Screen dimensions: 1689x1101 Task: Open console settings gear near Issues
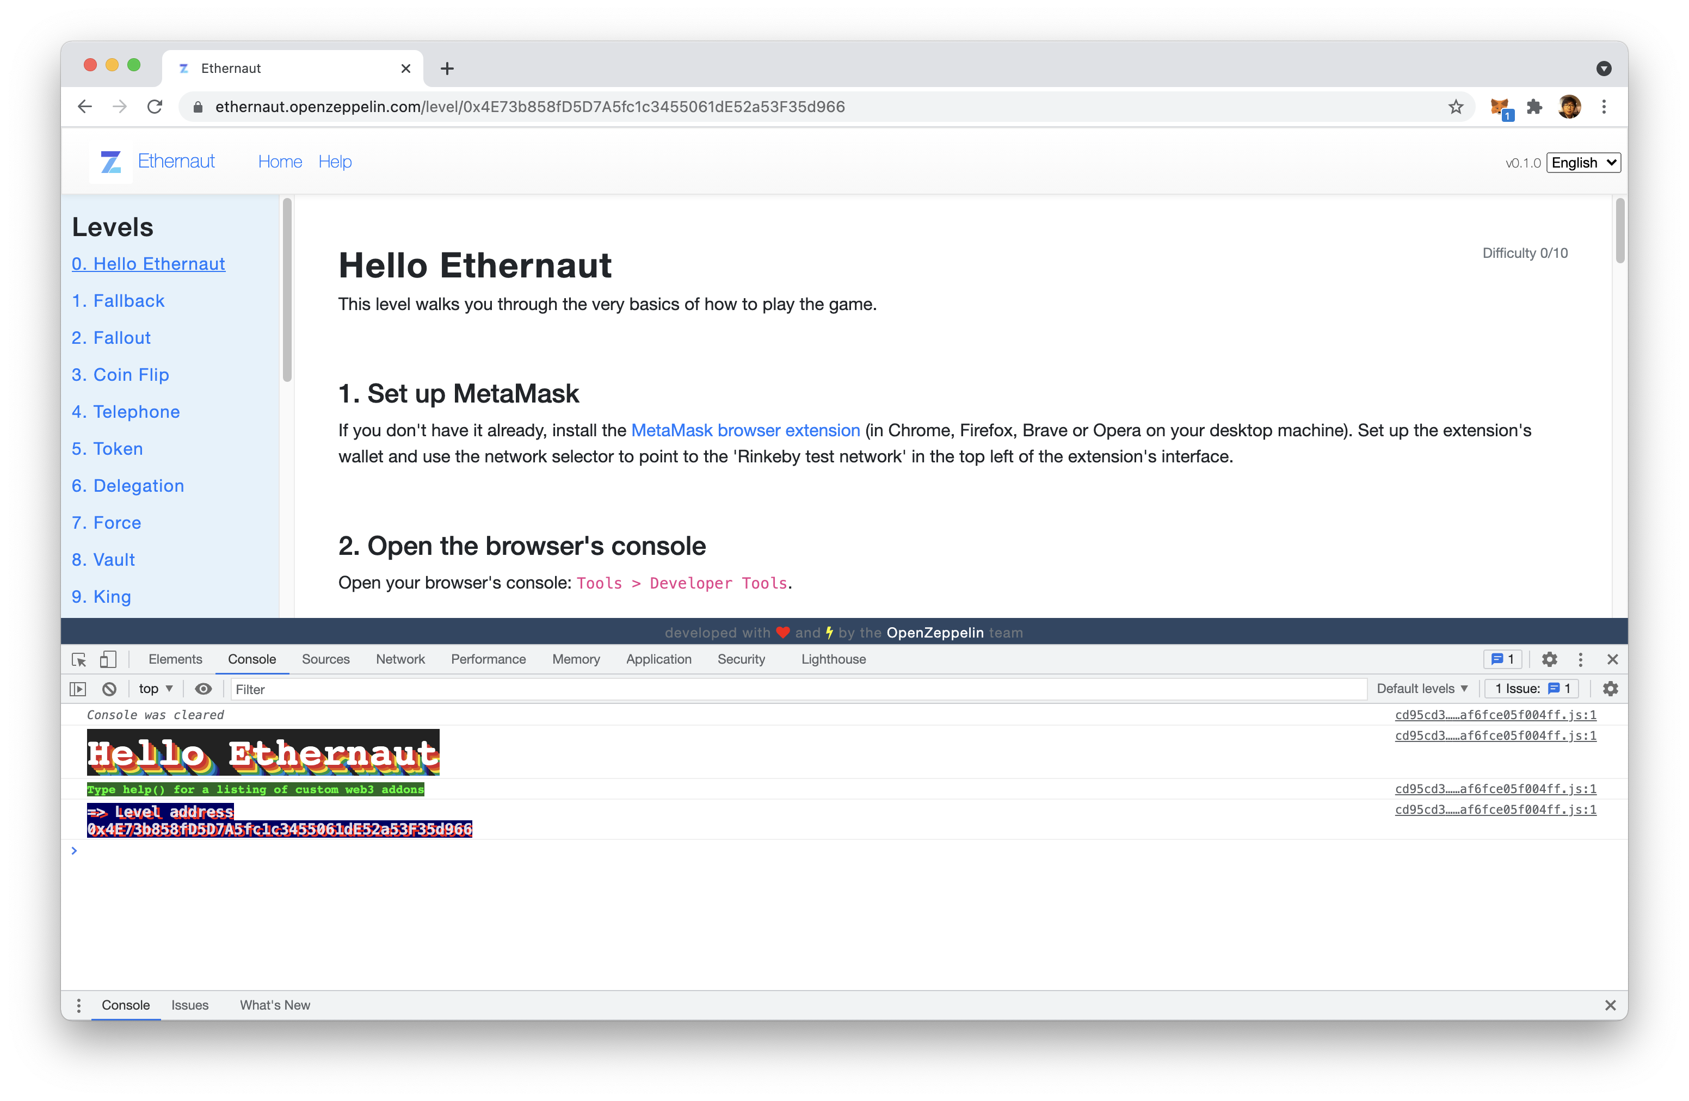1610,689
